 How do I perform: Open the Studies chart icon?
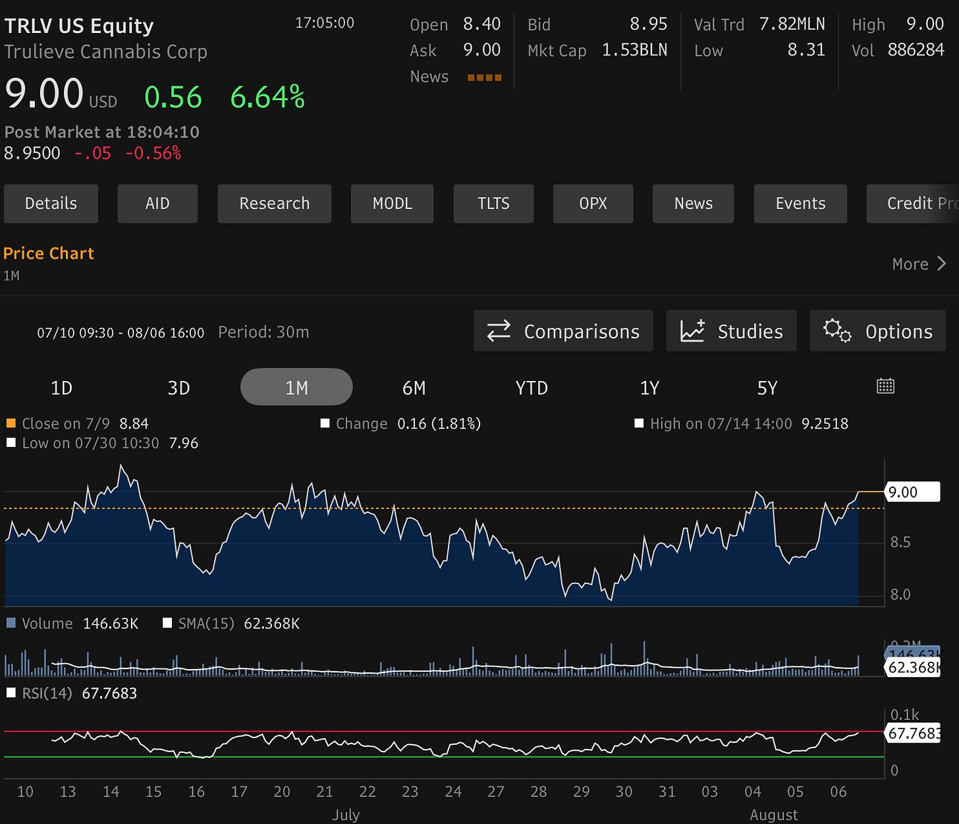point(692,330)
